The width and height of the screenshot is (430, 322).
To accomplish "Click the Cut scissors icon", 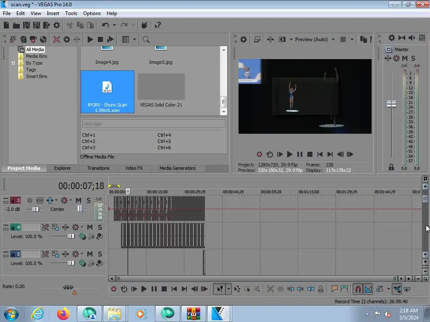I will point(70,26).
